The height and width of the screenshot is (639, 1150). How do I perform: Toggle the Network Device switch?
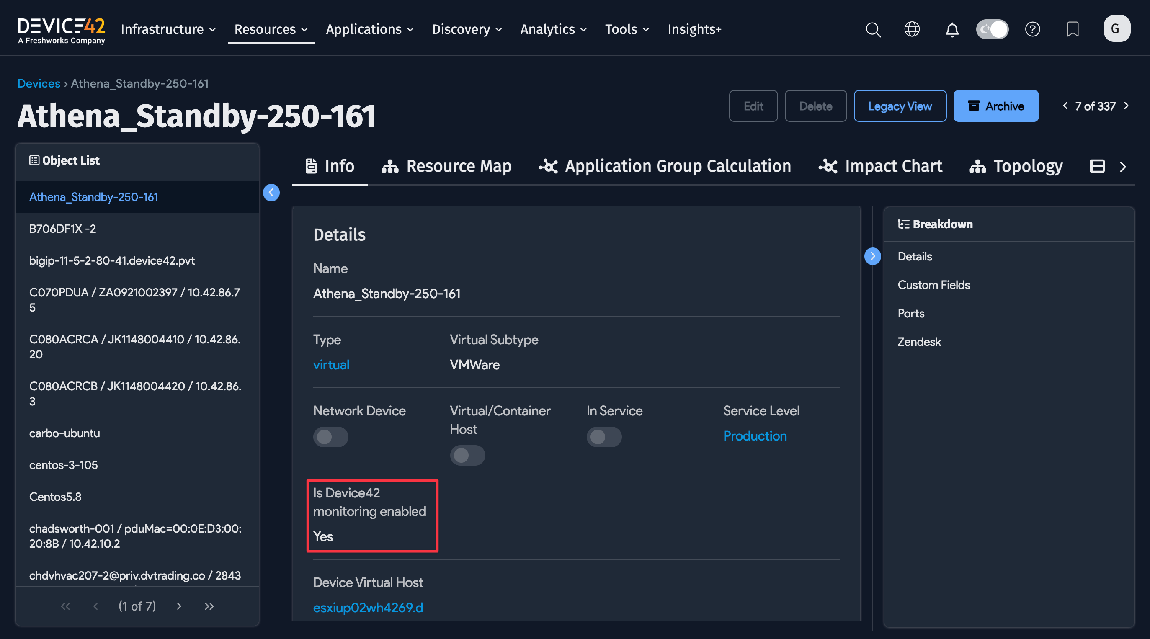pos(330,437)
